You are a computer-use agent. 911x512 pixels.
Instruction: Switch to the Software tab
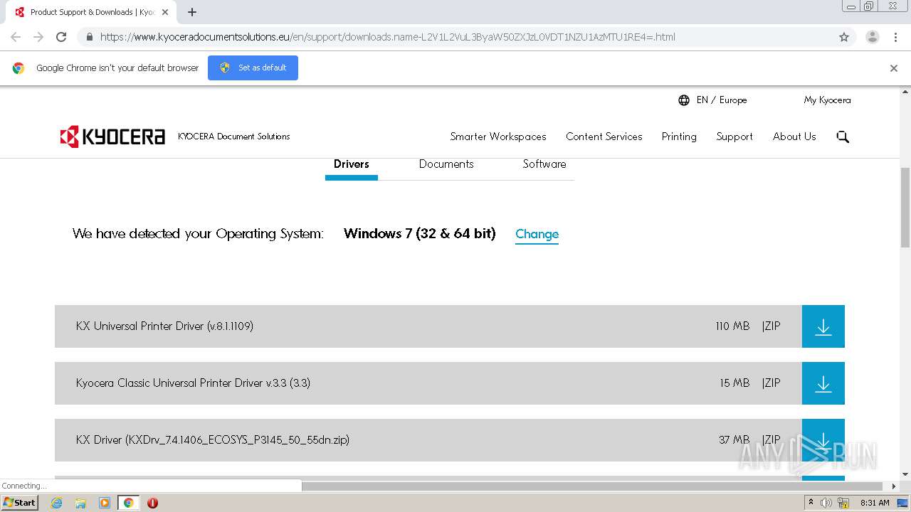tap(544, 164)
